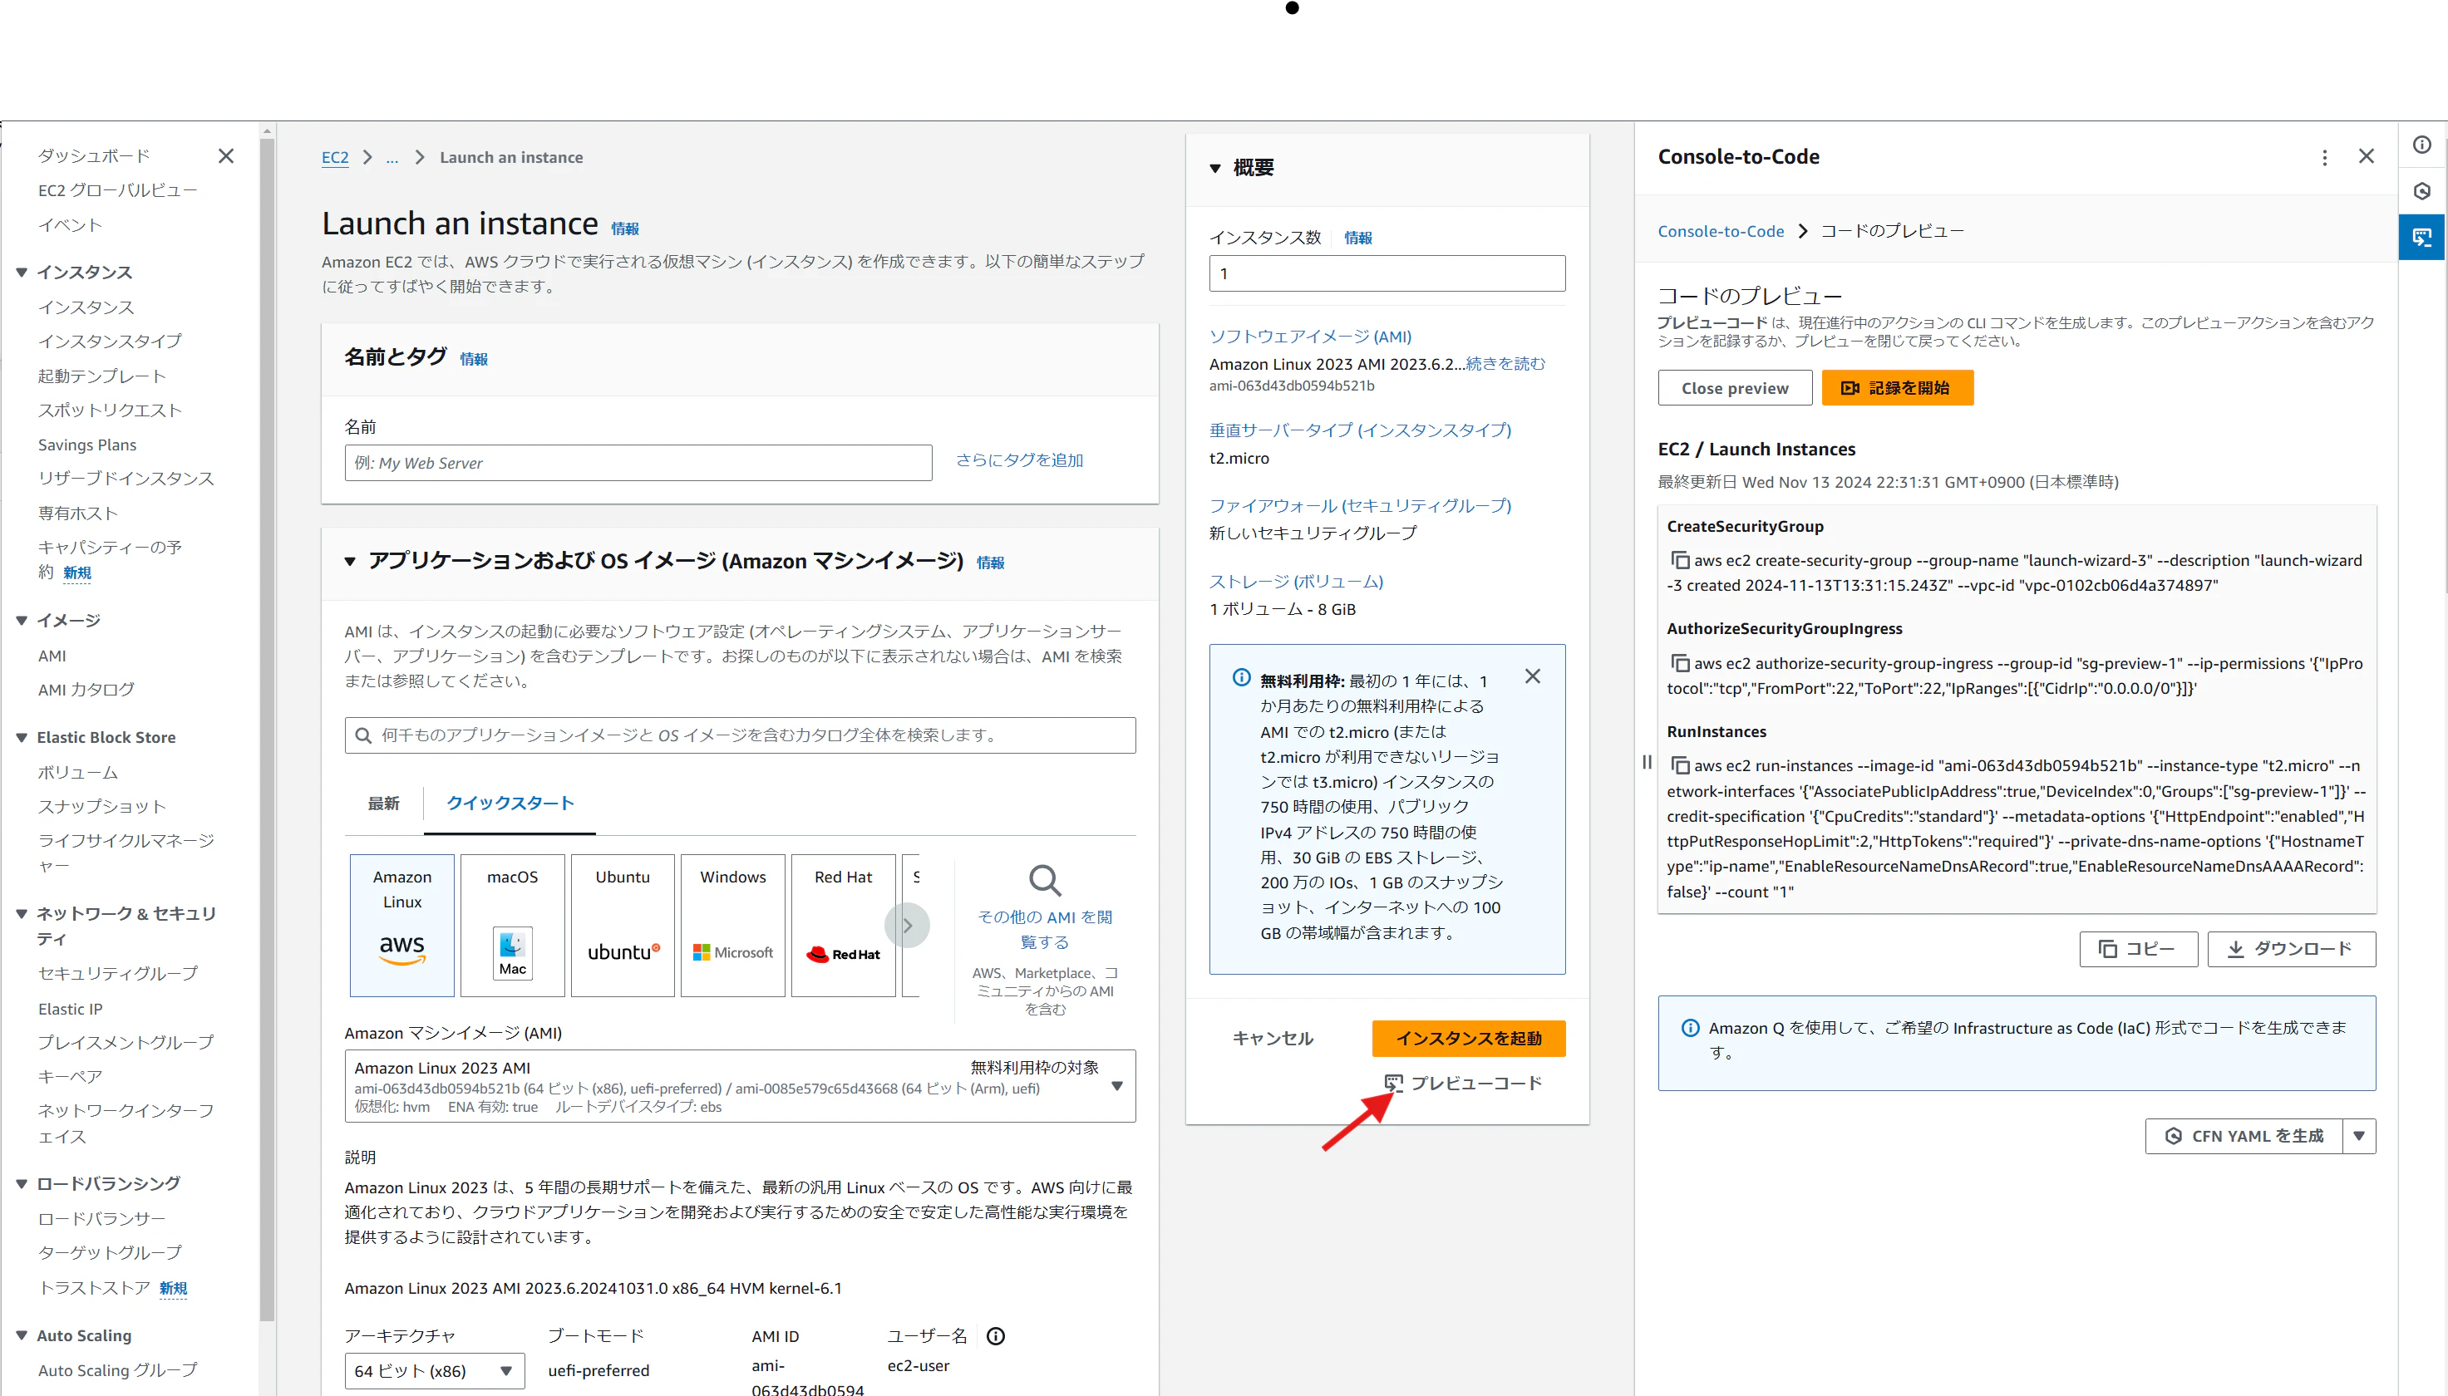The height and width of the screenshot is (1396, 2448).
Task: Open the dropdown arrow next to CFN YAML を生成
Action: (2359, 1136)
